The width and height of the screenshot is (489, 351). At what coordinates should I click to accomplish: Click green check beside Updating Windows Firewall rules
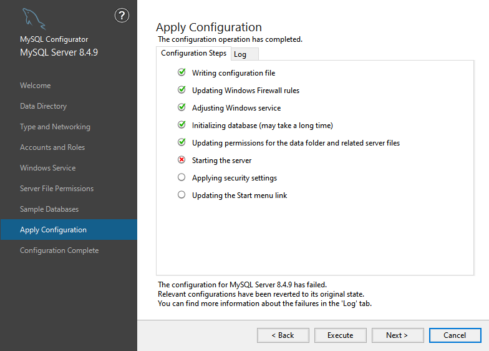[182, 90]
